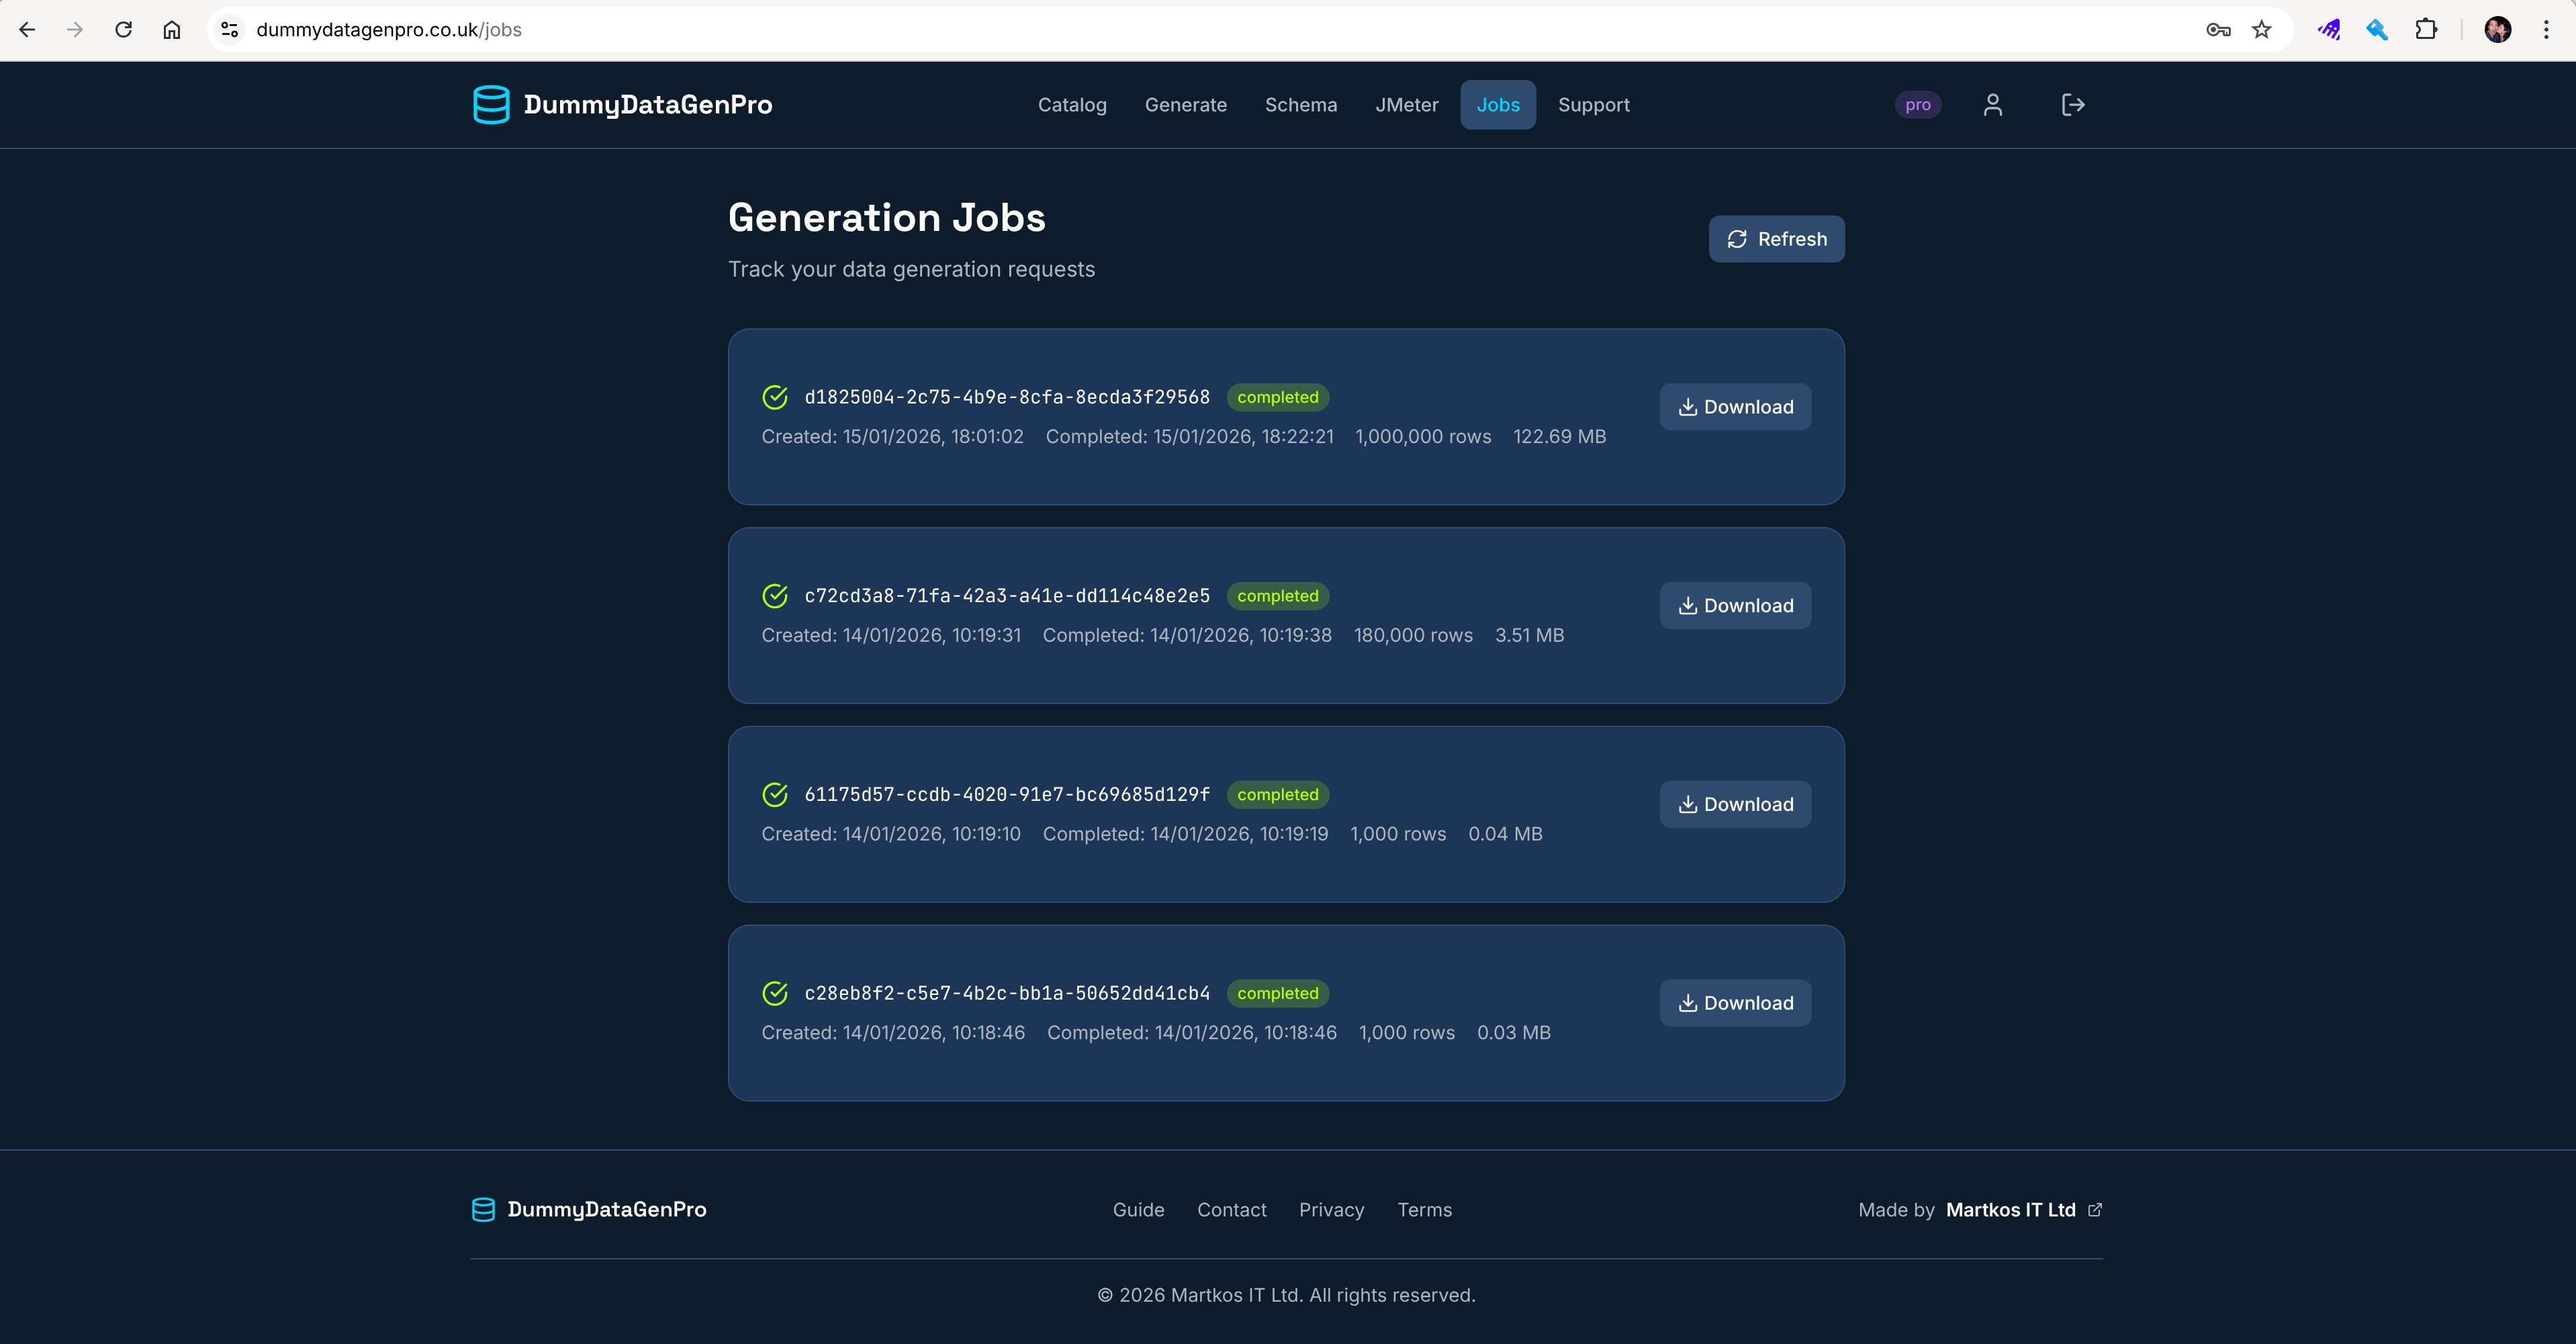Image resolution: width=2576 pixels, height=1344 pixels.
Task: Open the Schema page
Action: tap(1301, 104)
